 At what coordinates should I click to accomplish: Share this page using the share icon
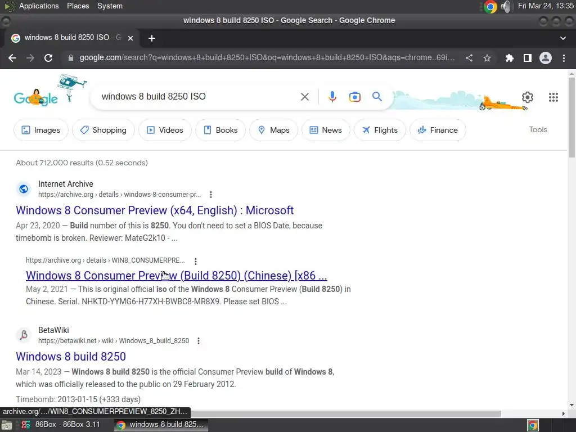click(x=469, y=58)
